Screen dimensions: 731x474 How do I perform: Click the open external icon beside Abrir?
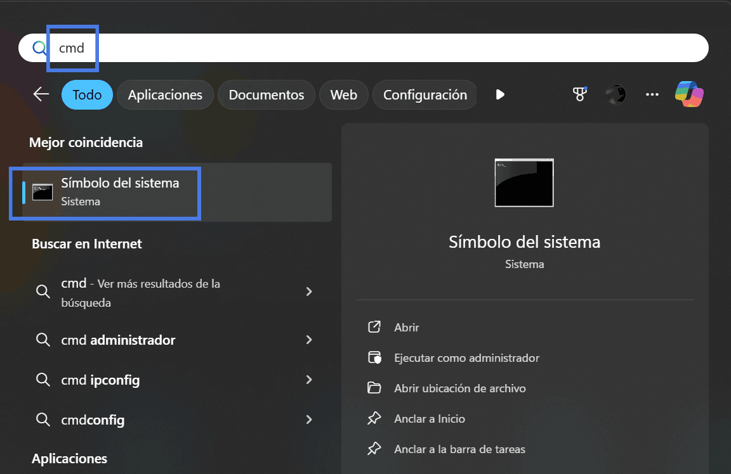(374, 327)
